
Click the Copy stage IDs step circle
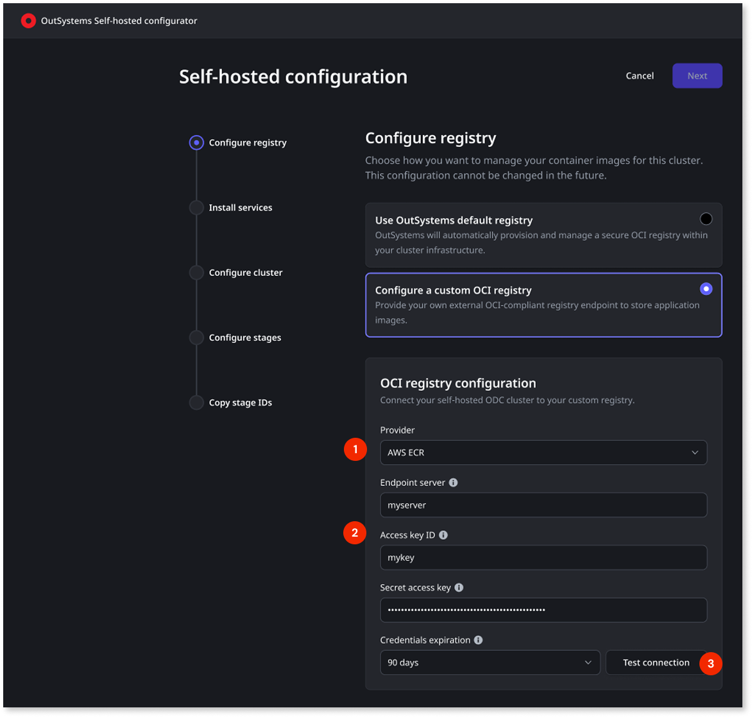click(x=196, y=402)
